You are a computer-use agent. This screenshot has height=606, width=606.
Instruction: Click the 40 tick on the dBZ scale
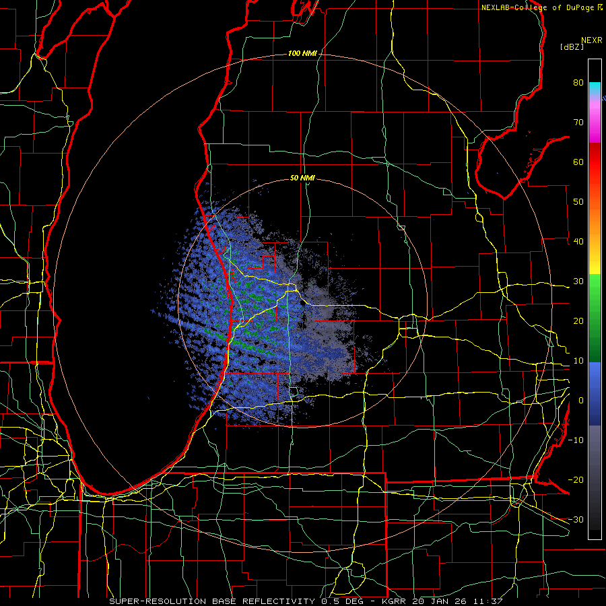coord(578,242)
